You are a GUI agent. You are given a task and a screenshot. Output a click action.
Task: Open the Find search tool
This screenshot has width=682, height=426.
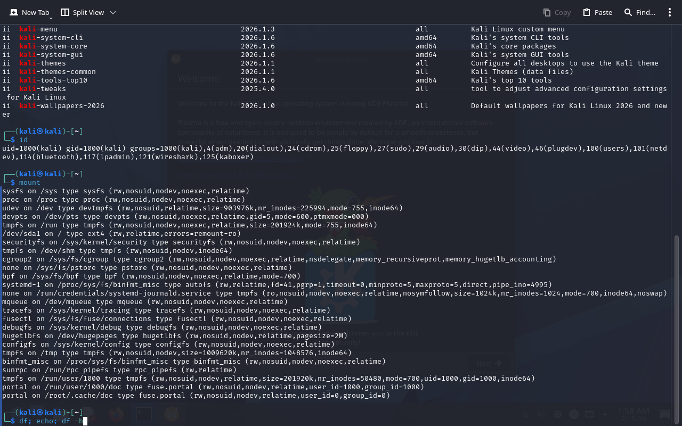pos(639,12)
